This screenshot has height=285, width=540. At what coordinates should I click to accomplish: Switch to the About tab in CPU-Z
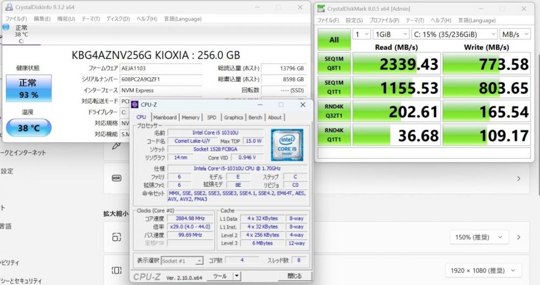click(x=275, y=117)
